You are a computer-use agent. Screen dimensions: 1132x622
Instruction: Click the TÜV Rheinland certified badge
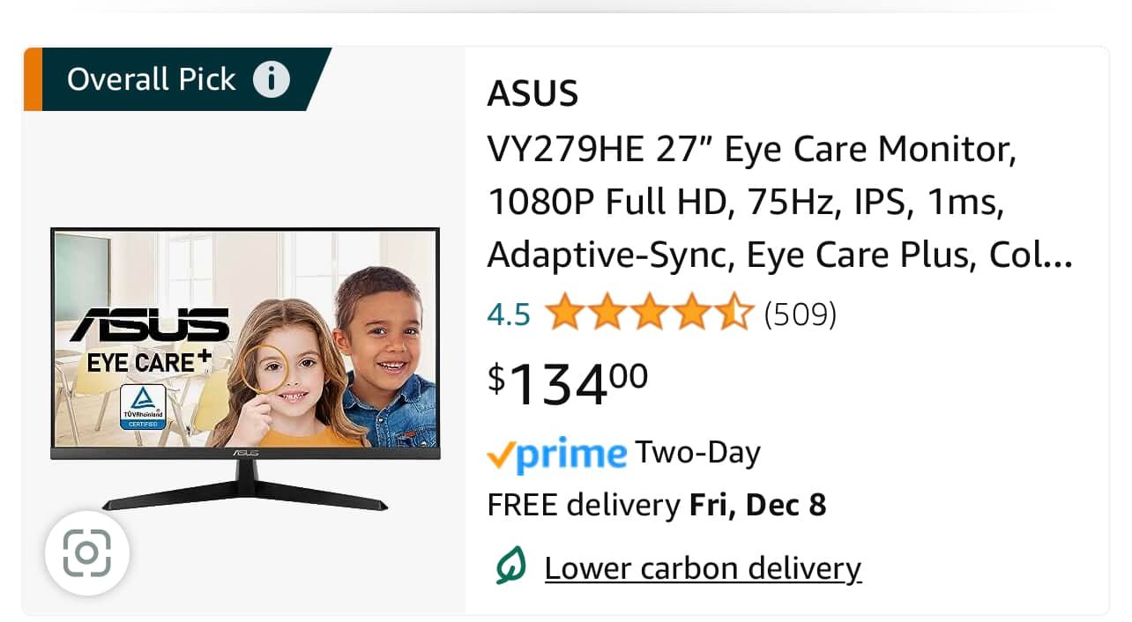point(143,406)
